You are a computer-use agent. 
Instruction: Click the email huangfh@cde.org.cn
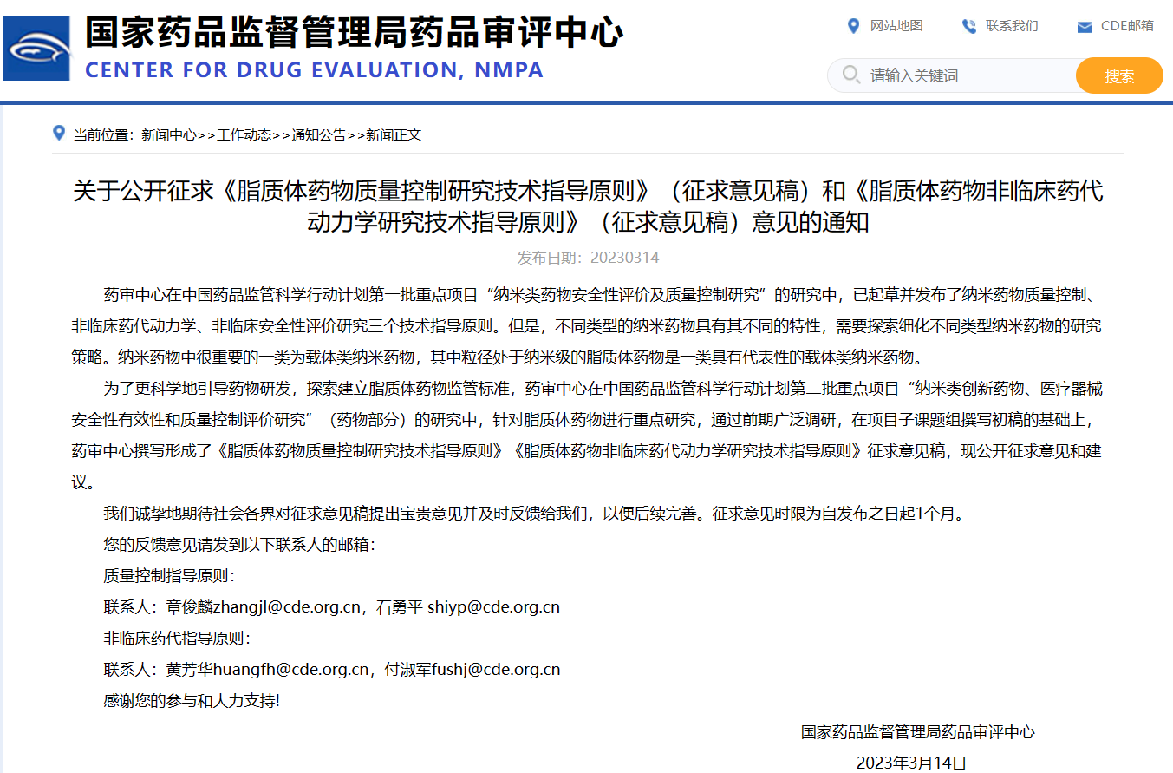coord(291,670)
